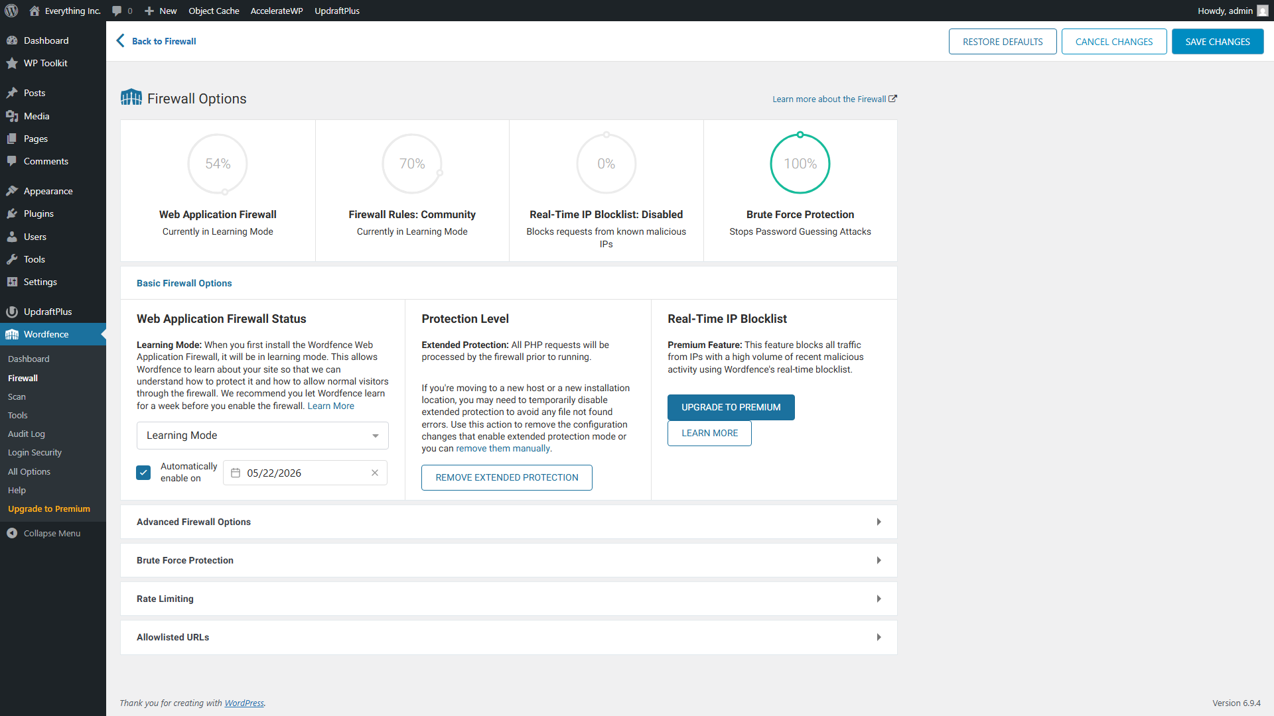Click the back chevron icon near Back to Firewall
This screenshot has height=716, width=1274.
coord(120,40)
